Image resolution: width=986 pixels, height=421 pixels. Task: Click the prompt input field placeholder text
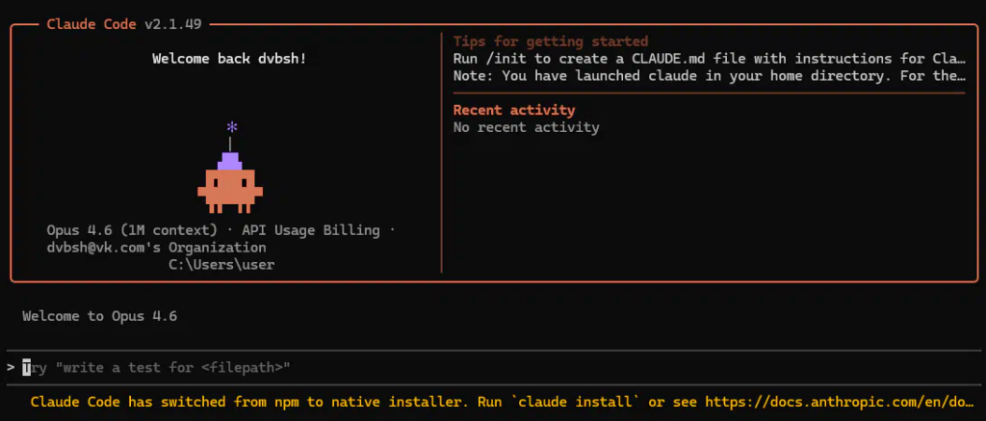pyautogui.click(x=157, y=367)
